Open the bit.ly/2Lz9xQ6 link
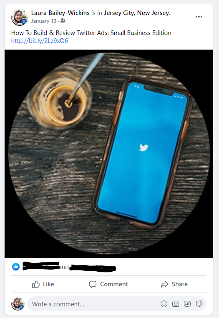The width and height of the screenshot is (219, 318). tap(40, 41)
